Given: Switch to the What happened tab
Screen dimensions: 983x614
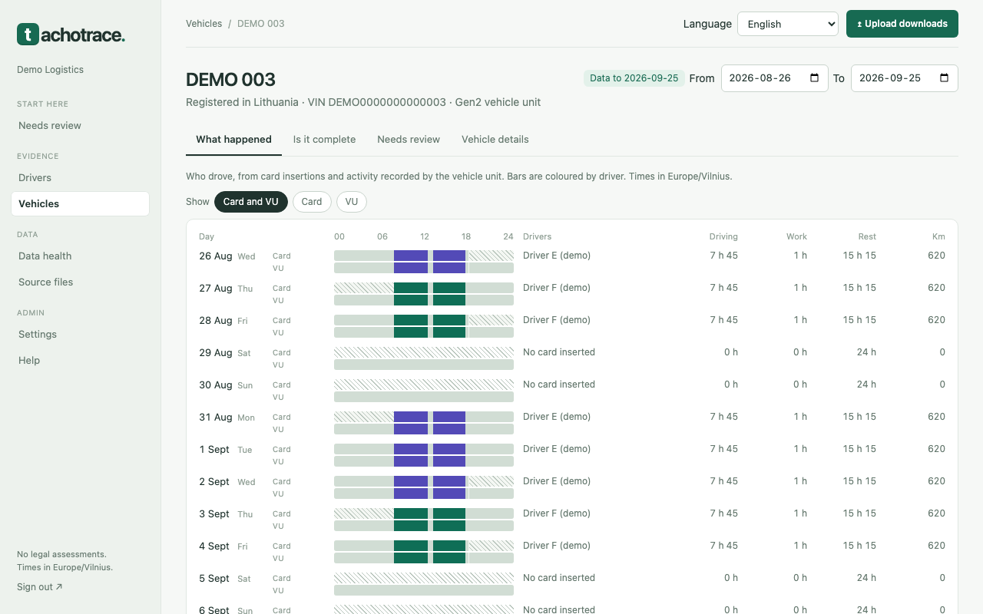Looking at the screenshot, I should click(233, 140).
